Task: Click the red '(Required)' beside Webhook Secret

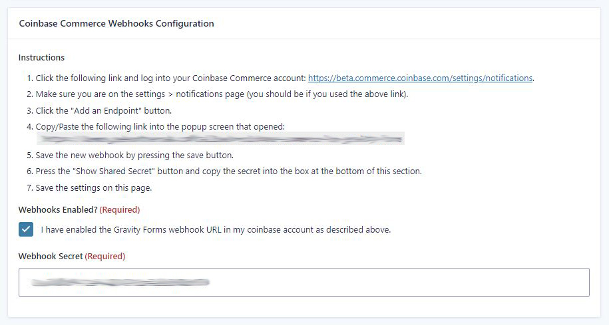Action: point(105,256)
